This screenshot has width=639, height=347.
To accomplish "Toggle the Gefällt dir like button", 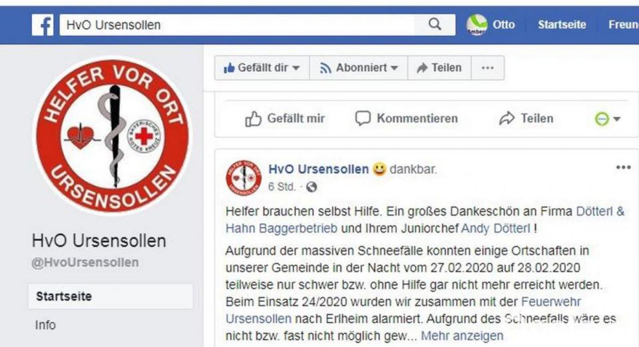I will 262,68.
